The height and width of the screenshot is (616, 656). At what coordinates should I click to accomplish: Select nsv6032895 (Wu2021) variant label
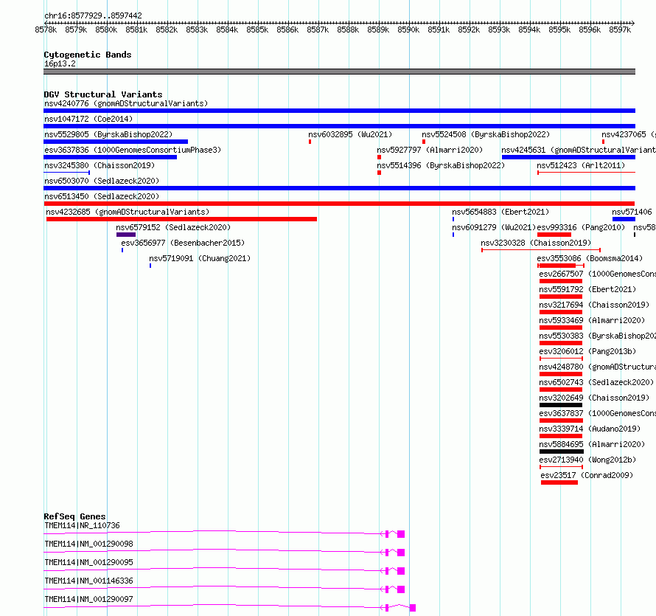click(x=350, y=134)
